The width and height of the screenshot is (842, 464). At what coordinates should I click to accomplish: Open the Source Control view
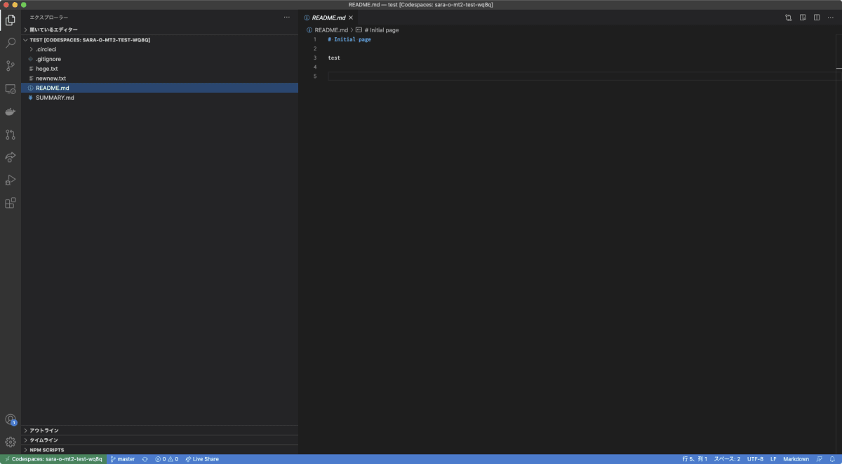(x=10, y=66)
